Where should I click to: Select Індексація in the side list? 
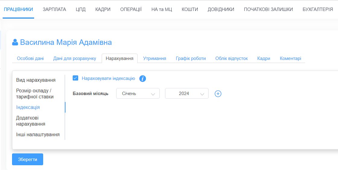point(28,107)
